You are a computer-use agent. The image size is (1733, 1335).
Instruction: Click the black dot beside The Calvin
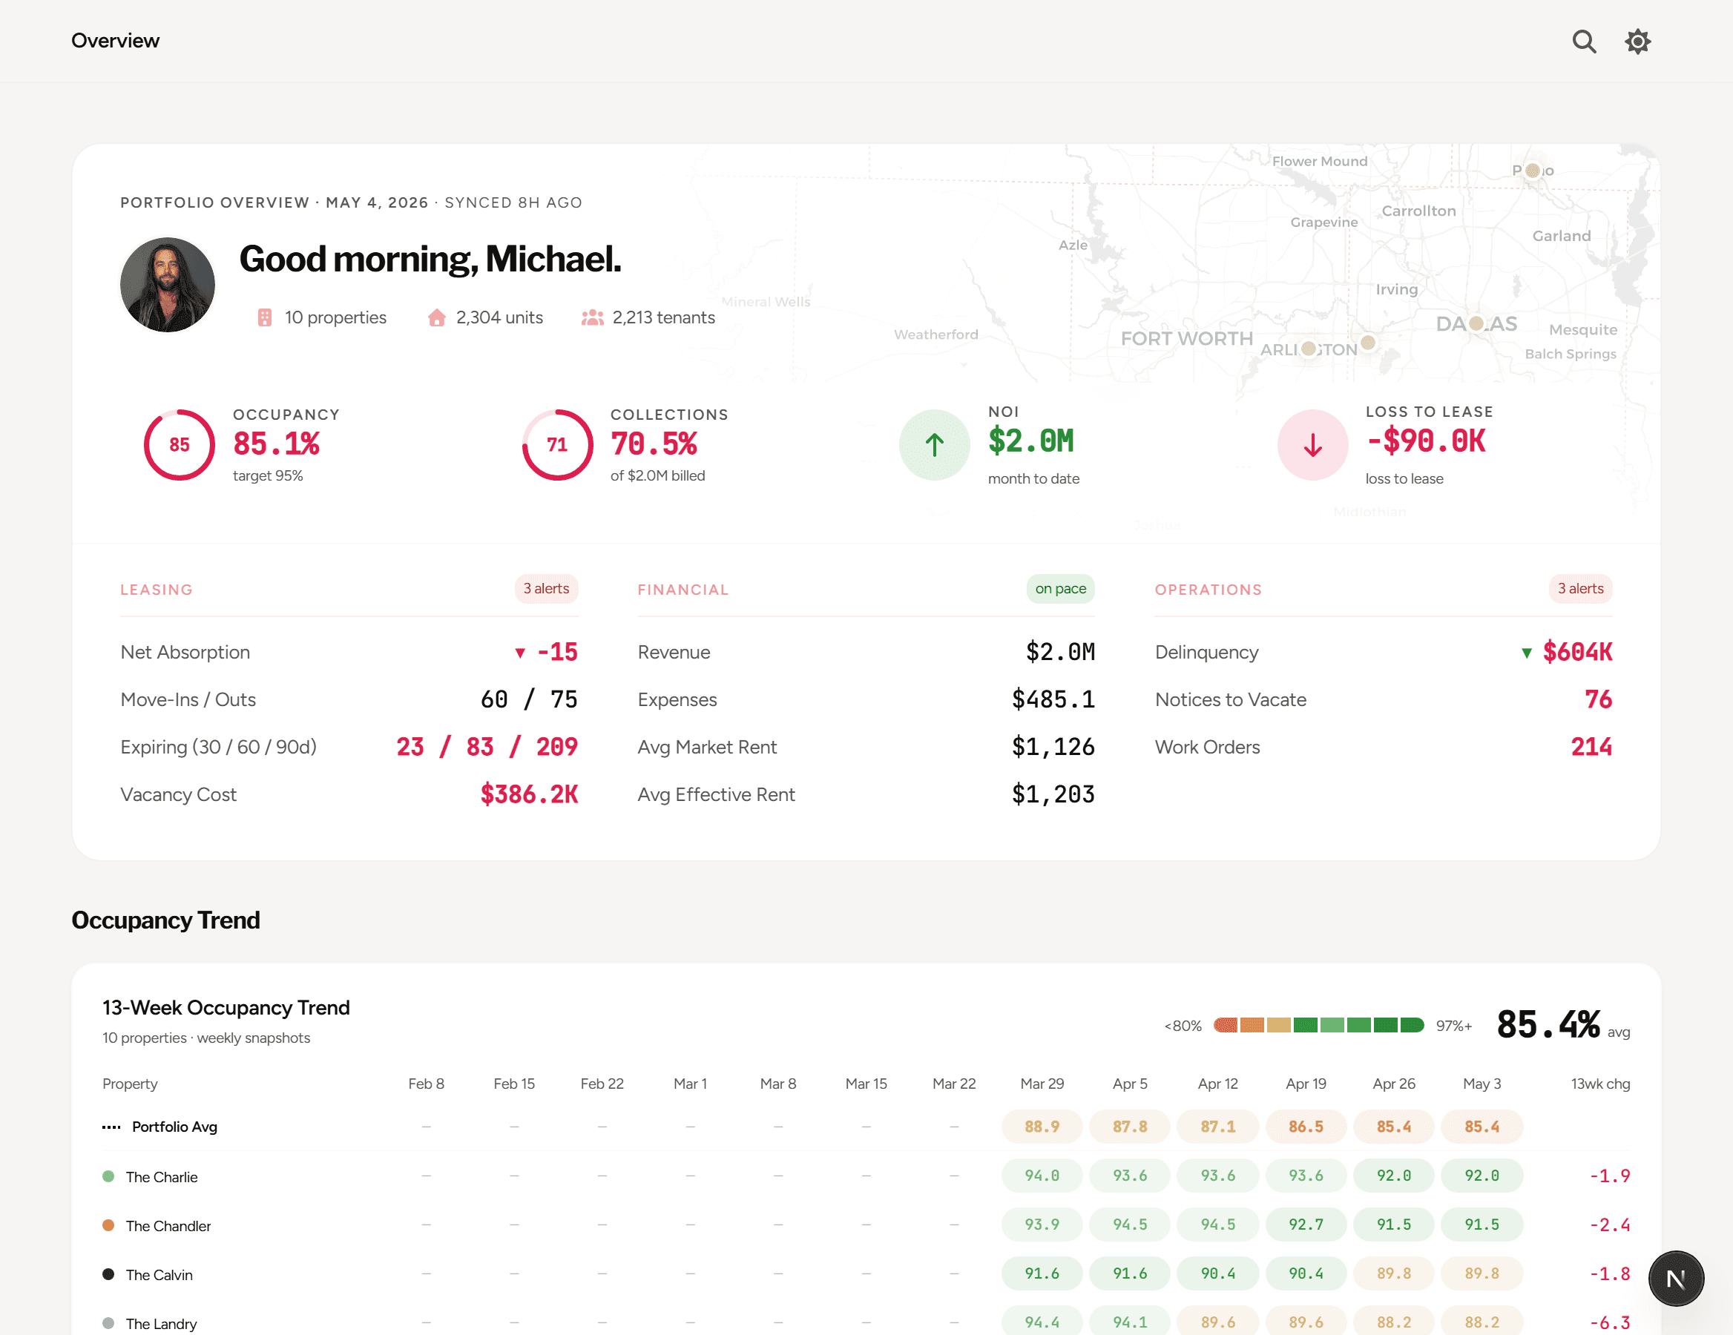pyautogui.click(x=109, y=1275)
